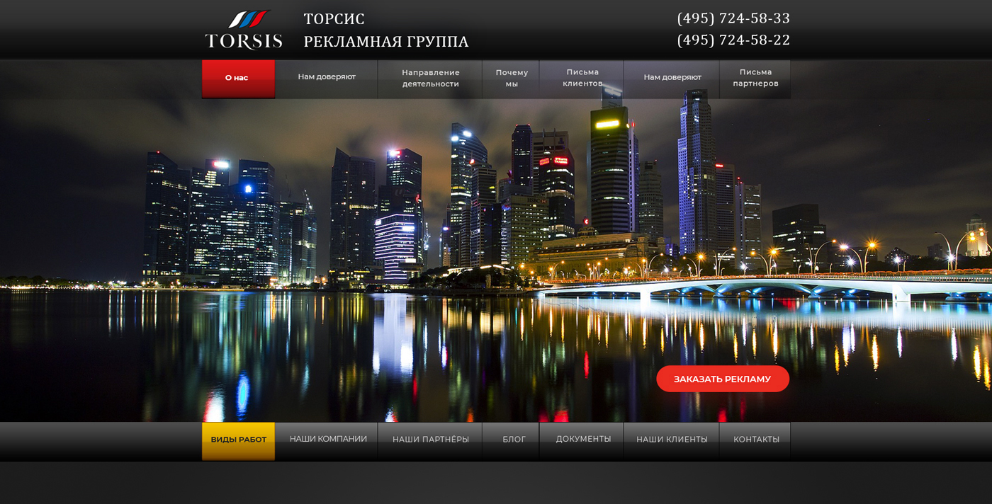The height and width of the screenshot is (504, 992).
Task: Go to КОНТАКТЫ page
Action: [x=755, y=440]
